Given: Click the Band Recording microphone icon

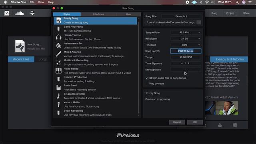Looking at the screenshot, I should click(x=58, y=29).
